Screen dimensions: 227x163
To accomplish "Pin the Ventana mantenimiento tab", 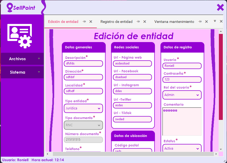I will coord(200,22).
